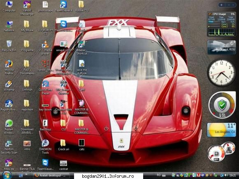This screenshot has height=179, width=239.
Task: Launch the Winamp shortcut
Action: [x=9, y=86]
